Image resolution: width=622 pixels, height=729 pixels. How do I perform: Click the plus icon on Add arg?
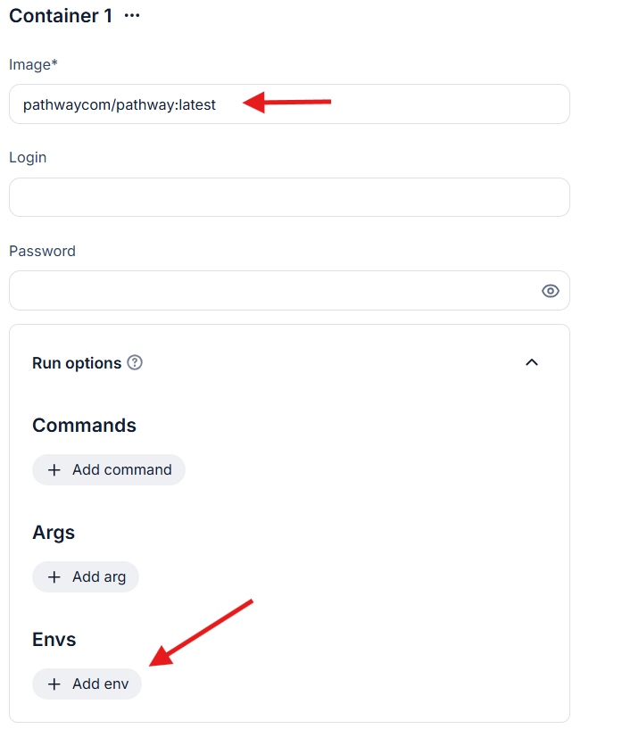tap(56, 576)
